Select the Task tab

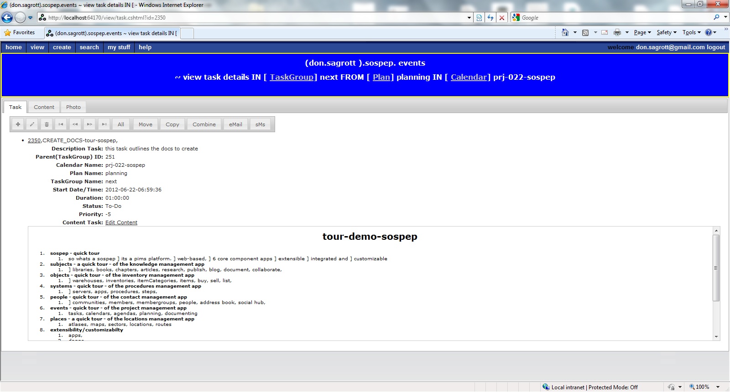pos(15,107)
